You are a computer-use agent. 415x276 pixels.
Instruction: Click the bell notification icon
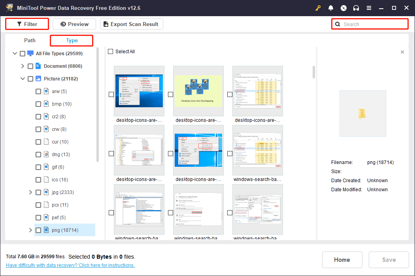point(331,7)
